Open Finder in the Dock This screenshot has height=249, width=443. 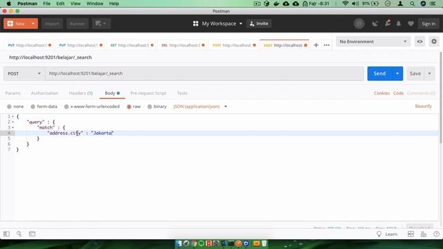[179, 243]
